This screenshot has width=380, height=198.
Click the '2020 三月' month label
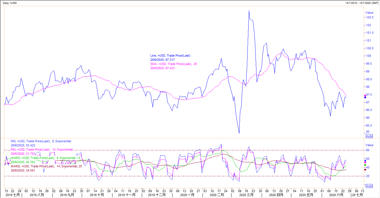246,195
